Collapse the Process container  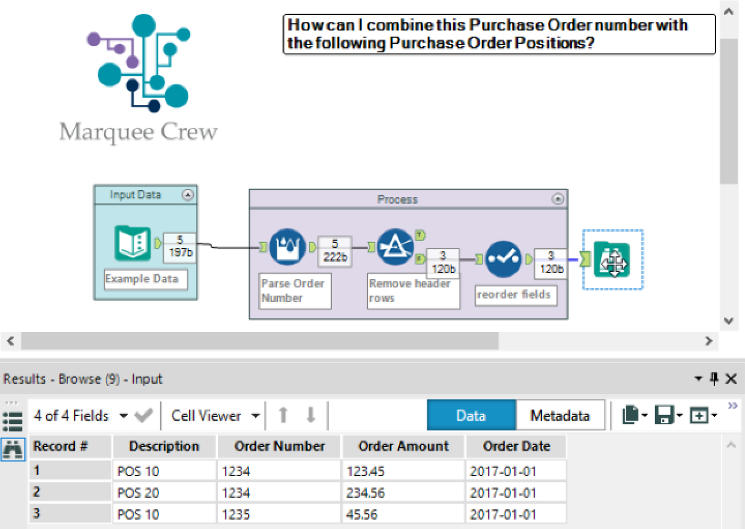[557, 199]
